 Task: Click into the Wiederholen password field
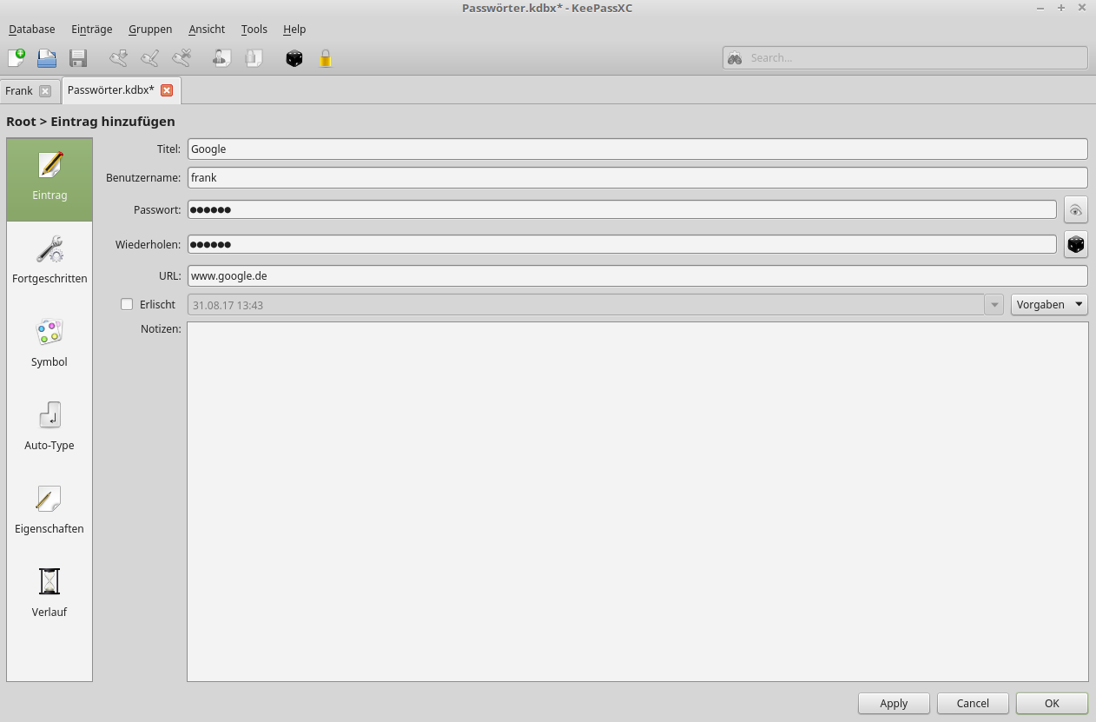622,244
